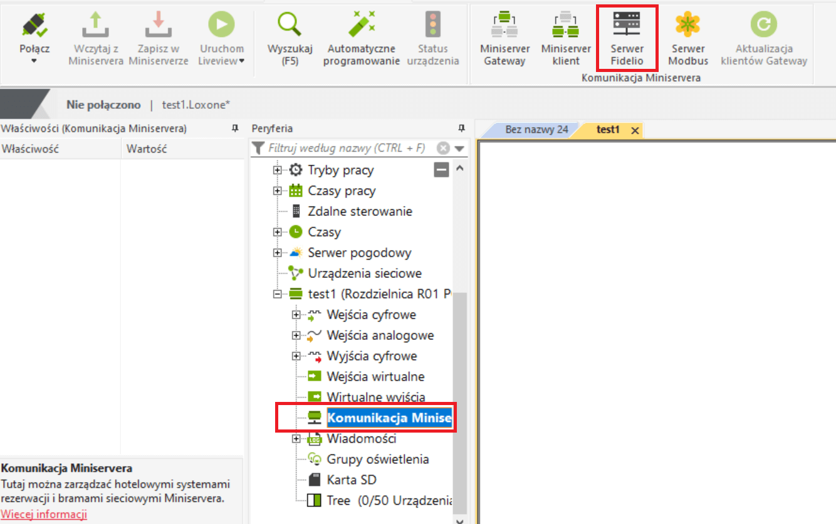836x524 pixels.
Task: Click Wczytaj z Miniservera icon
Action: click(95, 26)
